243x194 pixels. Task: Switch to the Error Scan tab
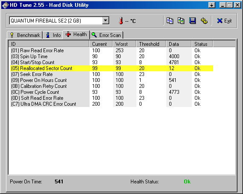coord(107,35)
